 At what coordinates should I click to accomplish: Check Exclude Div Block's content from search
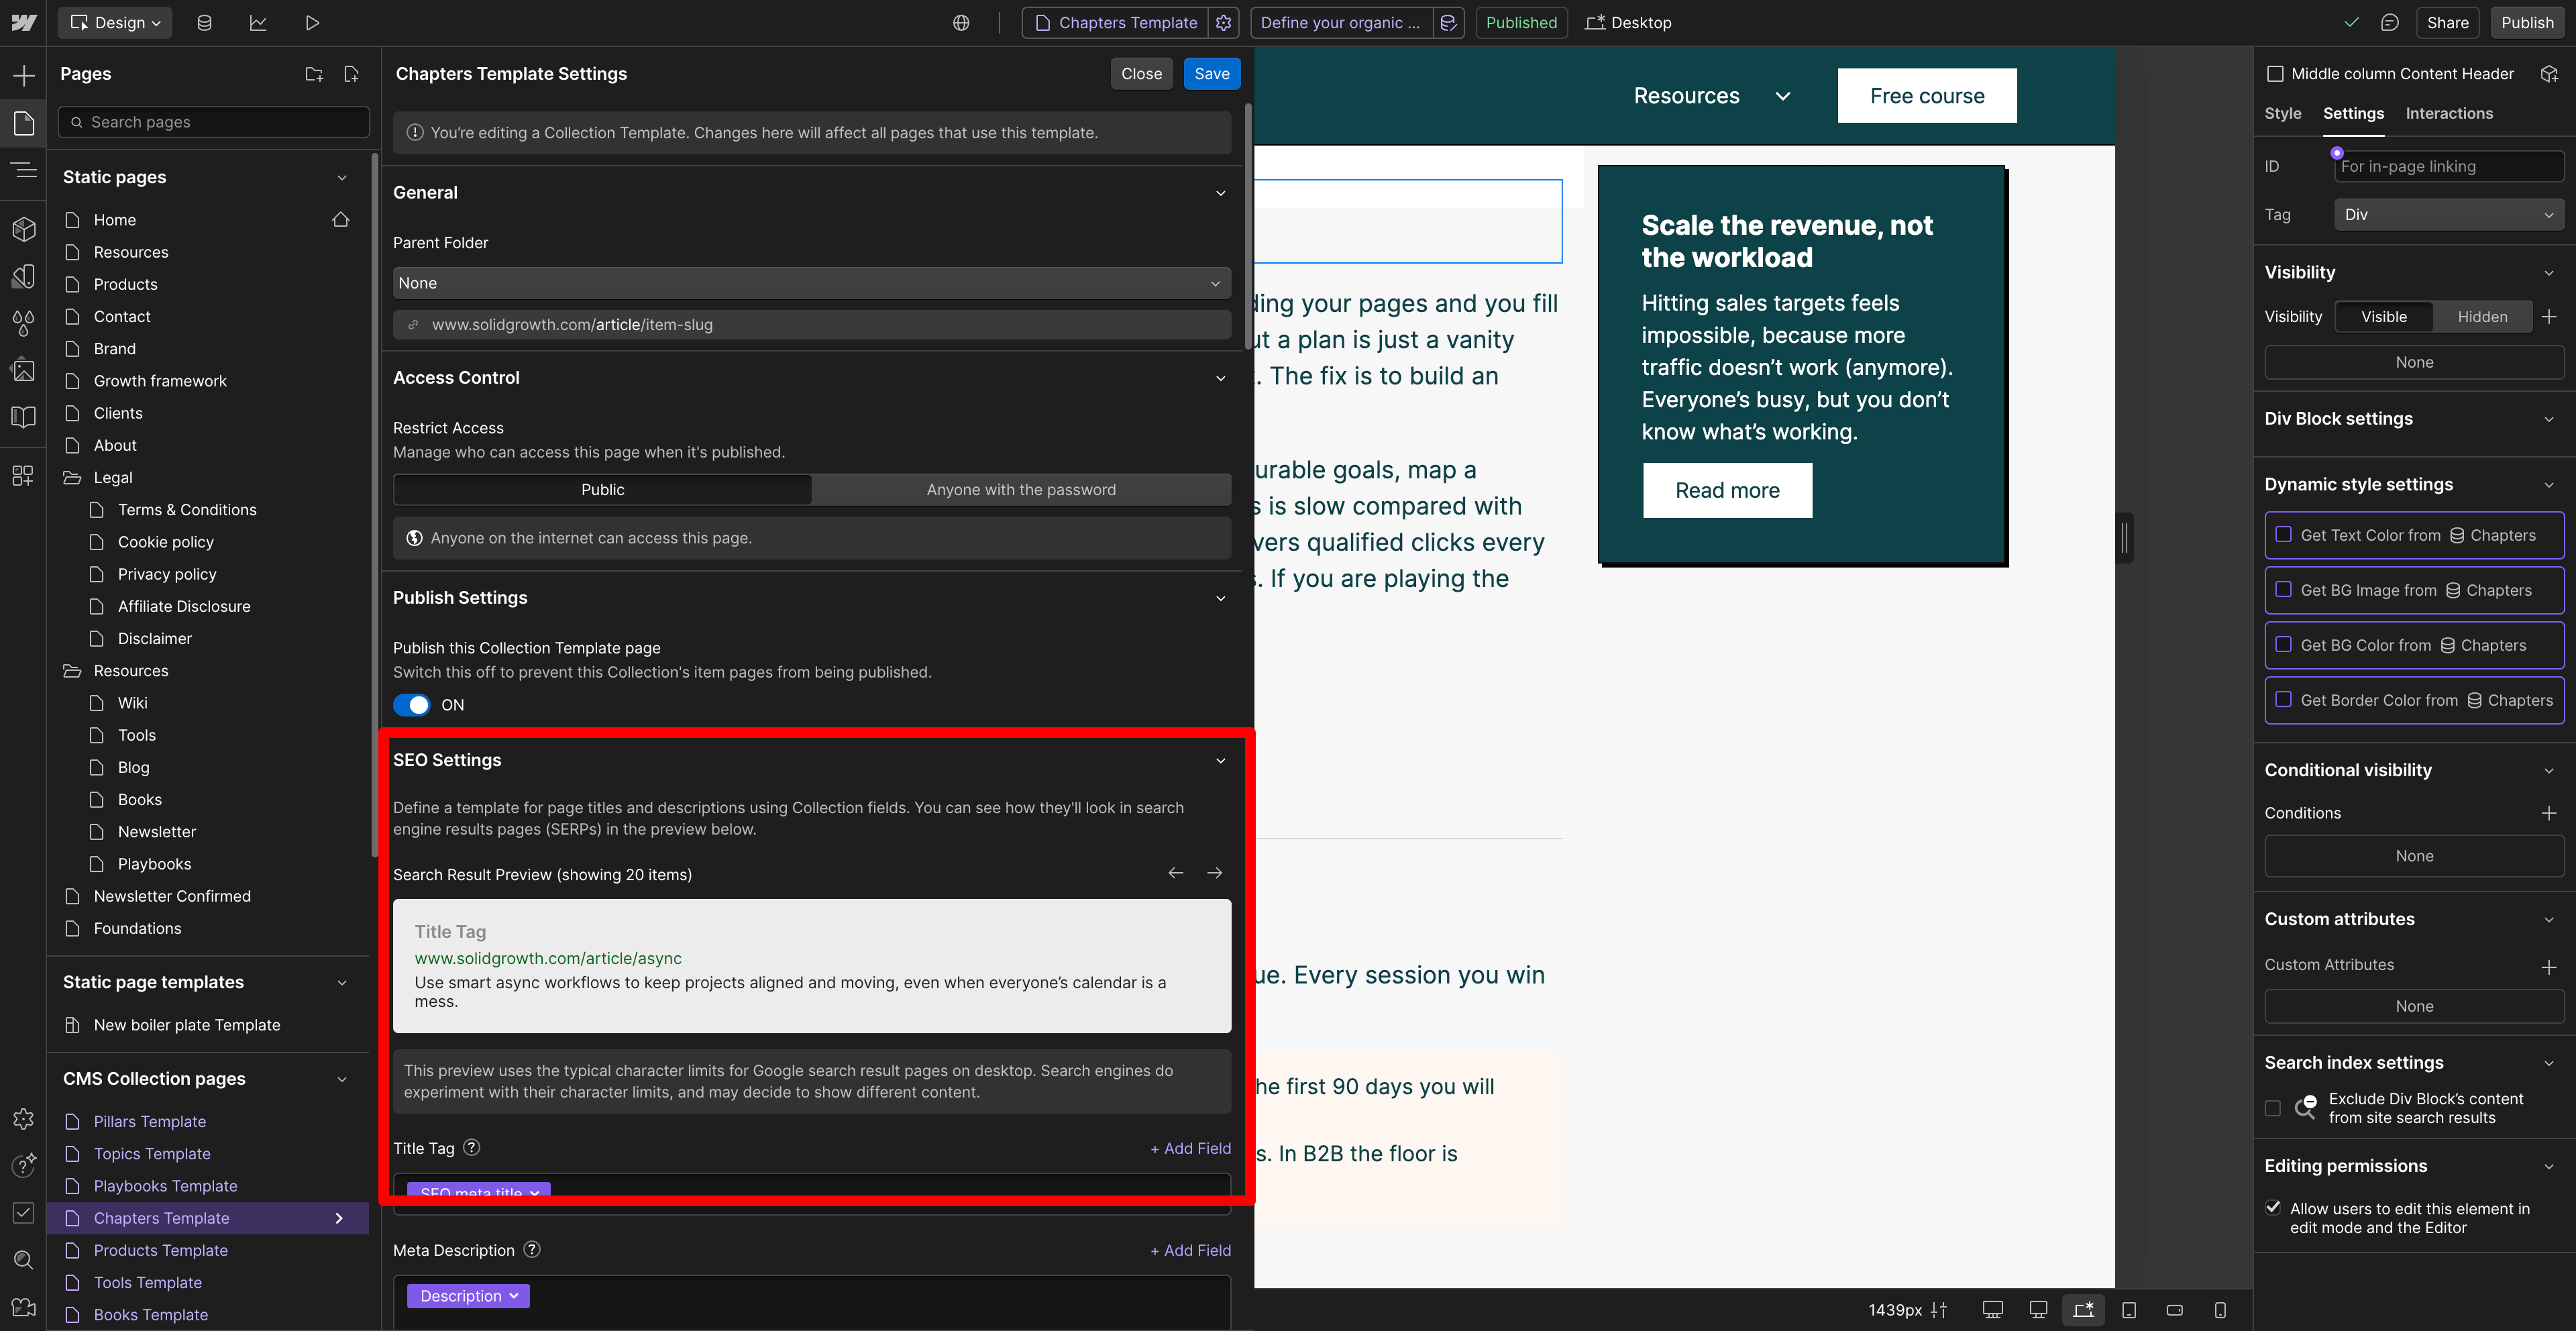point(2272,1108)
